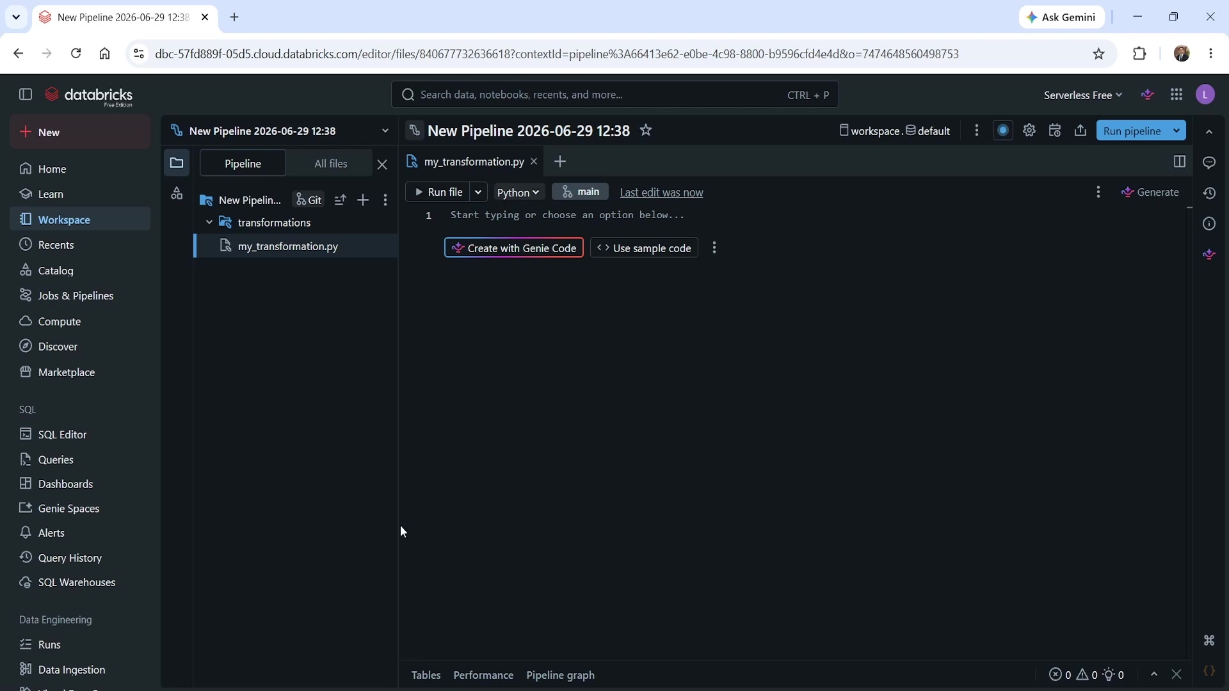1229x691 pixels.
Task: Open the Databricks assistant sparkle icon in top bar
Action: [x=1148, y=95]
